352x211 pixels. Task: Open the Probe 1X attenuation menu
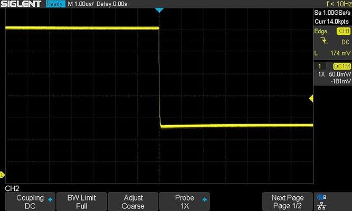(185, 202)
